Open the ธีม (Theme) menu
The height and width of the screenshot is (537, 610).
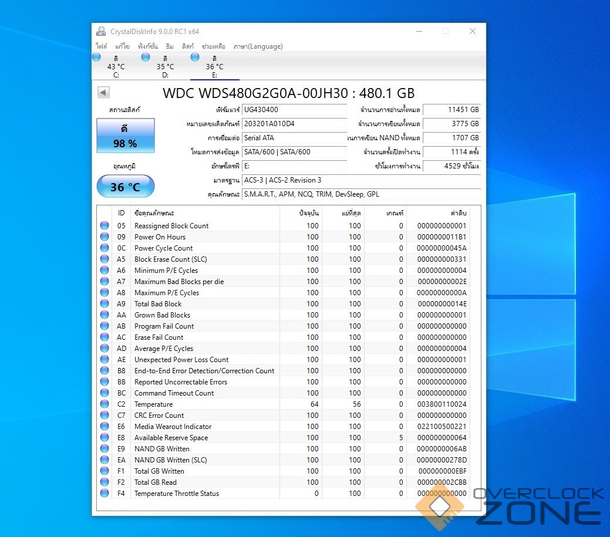pyautogui.click(x=170, y=46)
